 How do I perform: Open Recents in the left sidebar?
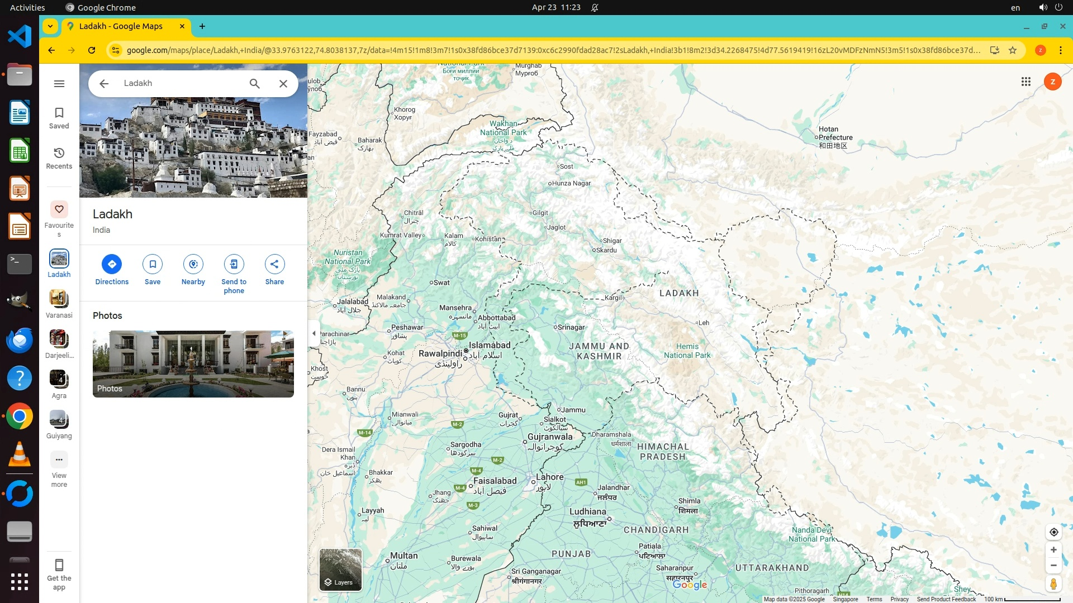[59, 158]
